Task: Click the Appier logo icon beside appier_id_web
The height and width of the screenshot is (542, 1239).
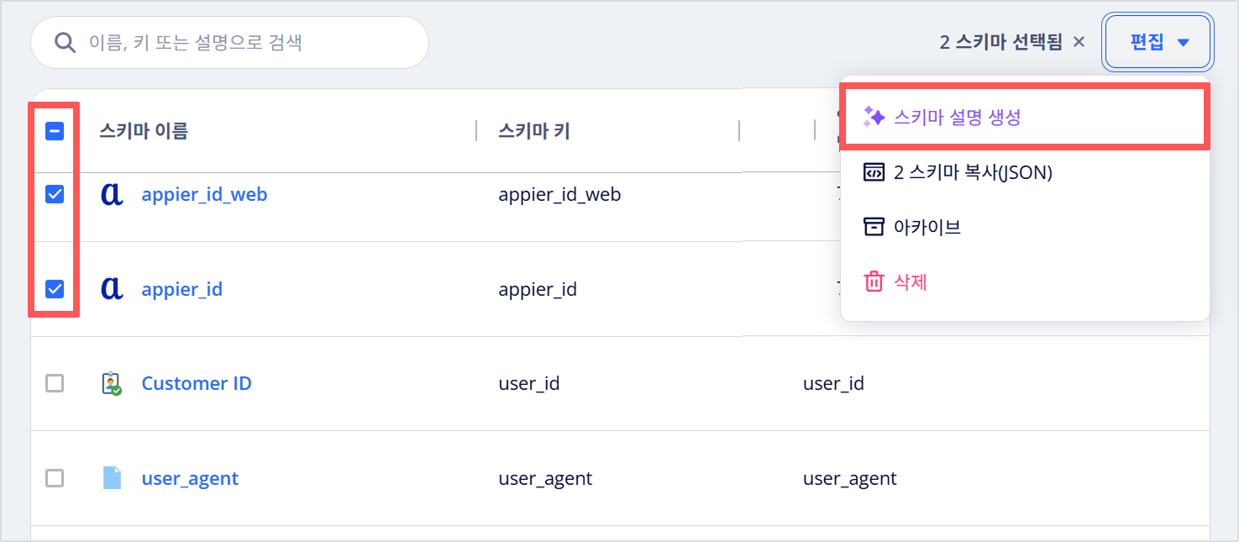Action: pyautogui.click(x=112, y=194)
